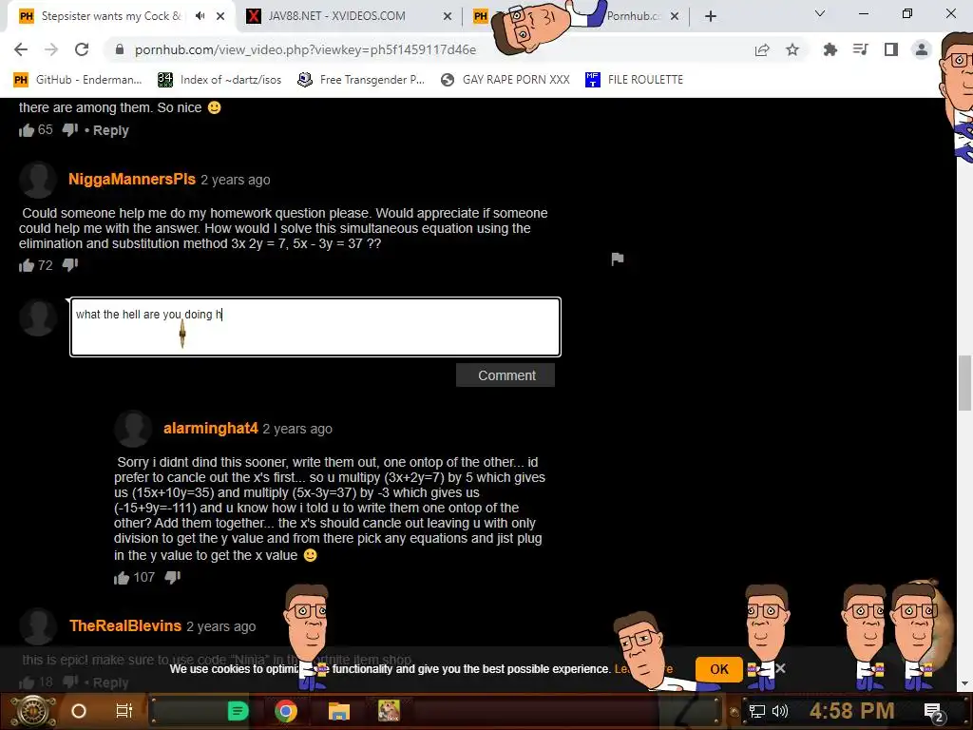The height and width of the screenshot is (730, 973).
Task: Switch to the JAV88.NET - XVIDEOS.COM tab
Action: click(349, 16)
